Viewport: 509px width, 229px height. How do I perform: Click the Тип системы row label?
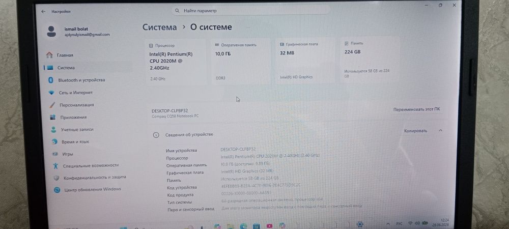point(180,203)
